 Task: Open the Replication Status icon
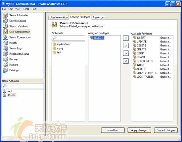pyautogui.click(x=5, y=54)
